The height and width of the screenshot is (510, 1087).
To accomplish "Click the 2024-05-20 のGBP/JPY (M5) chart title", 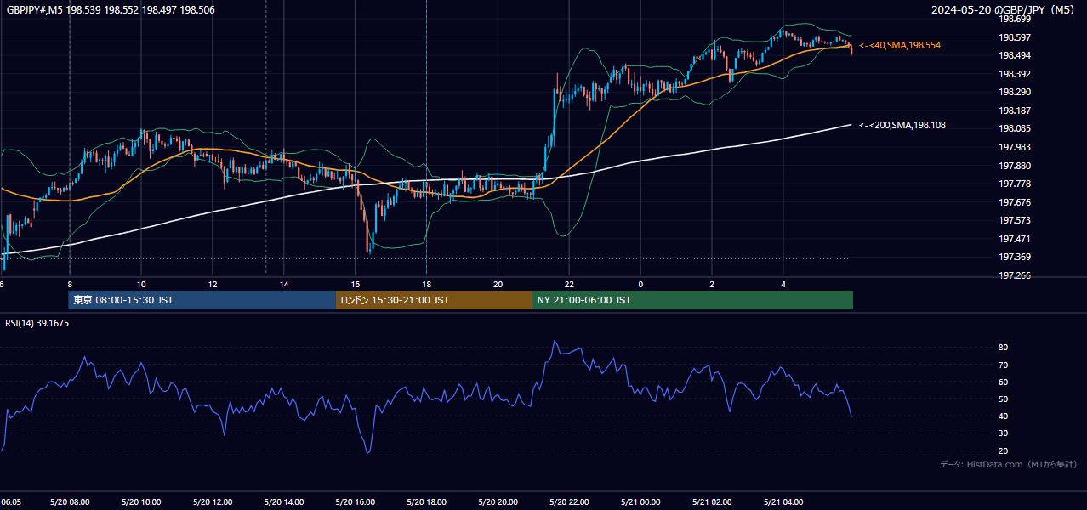I will pos(1004,9).
